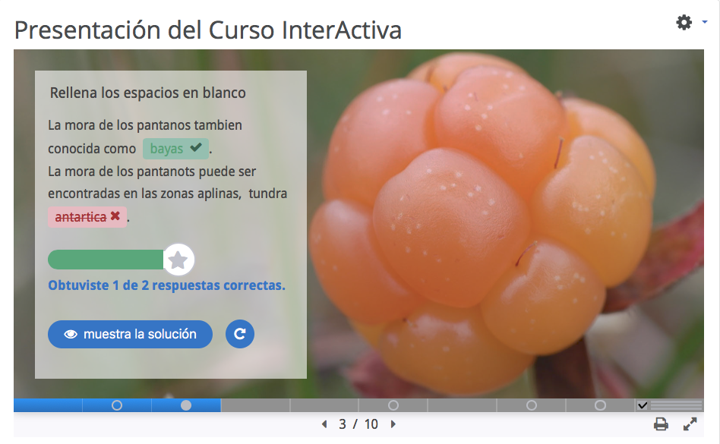Click the show solution button
Screen dimensions: 720x444
(130, 334)
